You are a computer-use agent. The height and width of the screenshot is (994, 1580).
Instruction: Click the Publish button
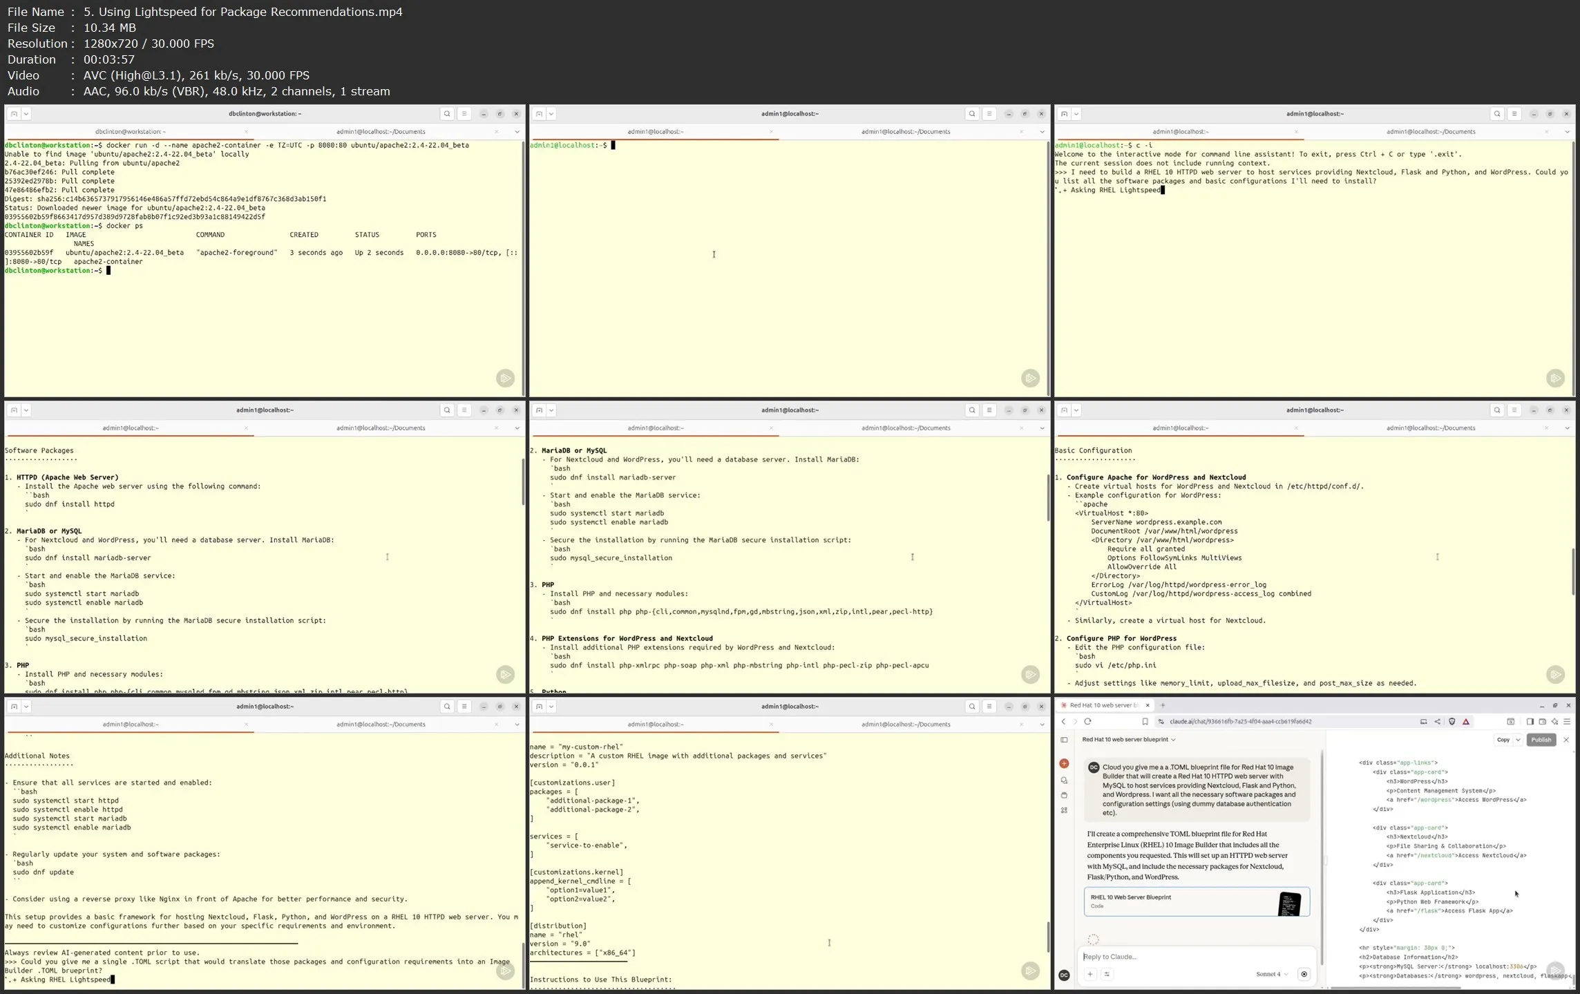coord(1541,740)
